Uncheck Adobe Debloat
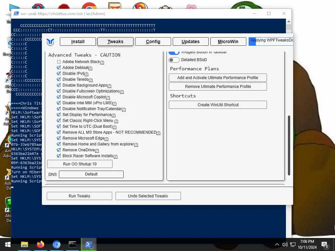This screenshot has height=251, width=335. coord(59,68)
